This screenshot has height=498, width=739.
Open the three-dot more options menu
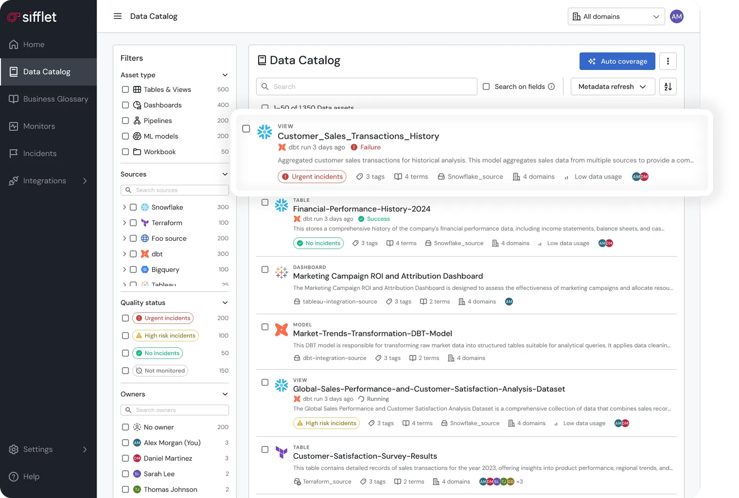668,61
